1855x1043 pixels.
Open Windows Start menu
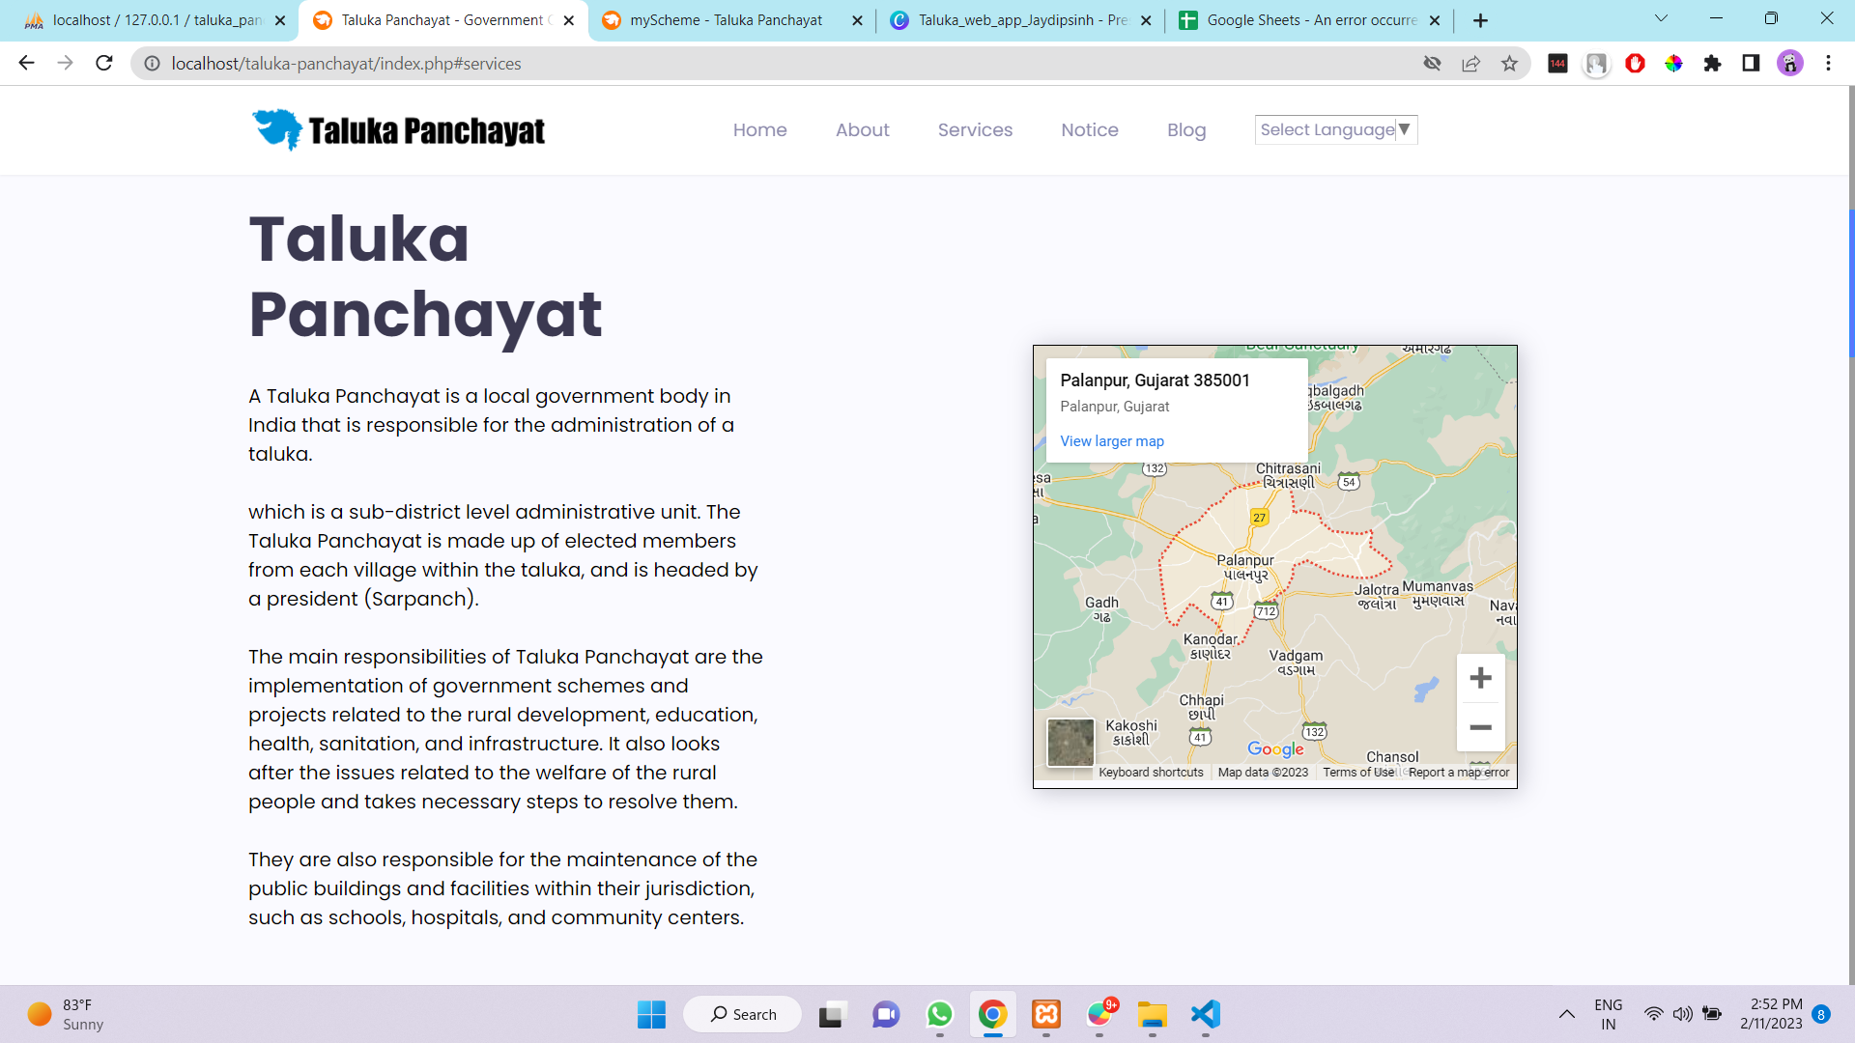tap(651, 1014)
